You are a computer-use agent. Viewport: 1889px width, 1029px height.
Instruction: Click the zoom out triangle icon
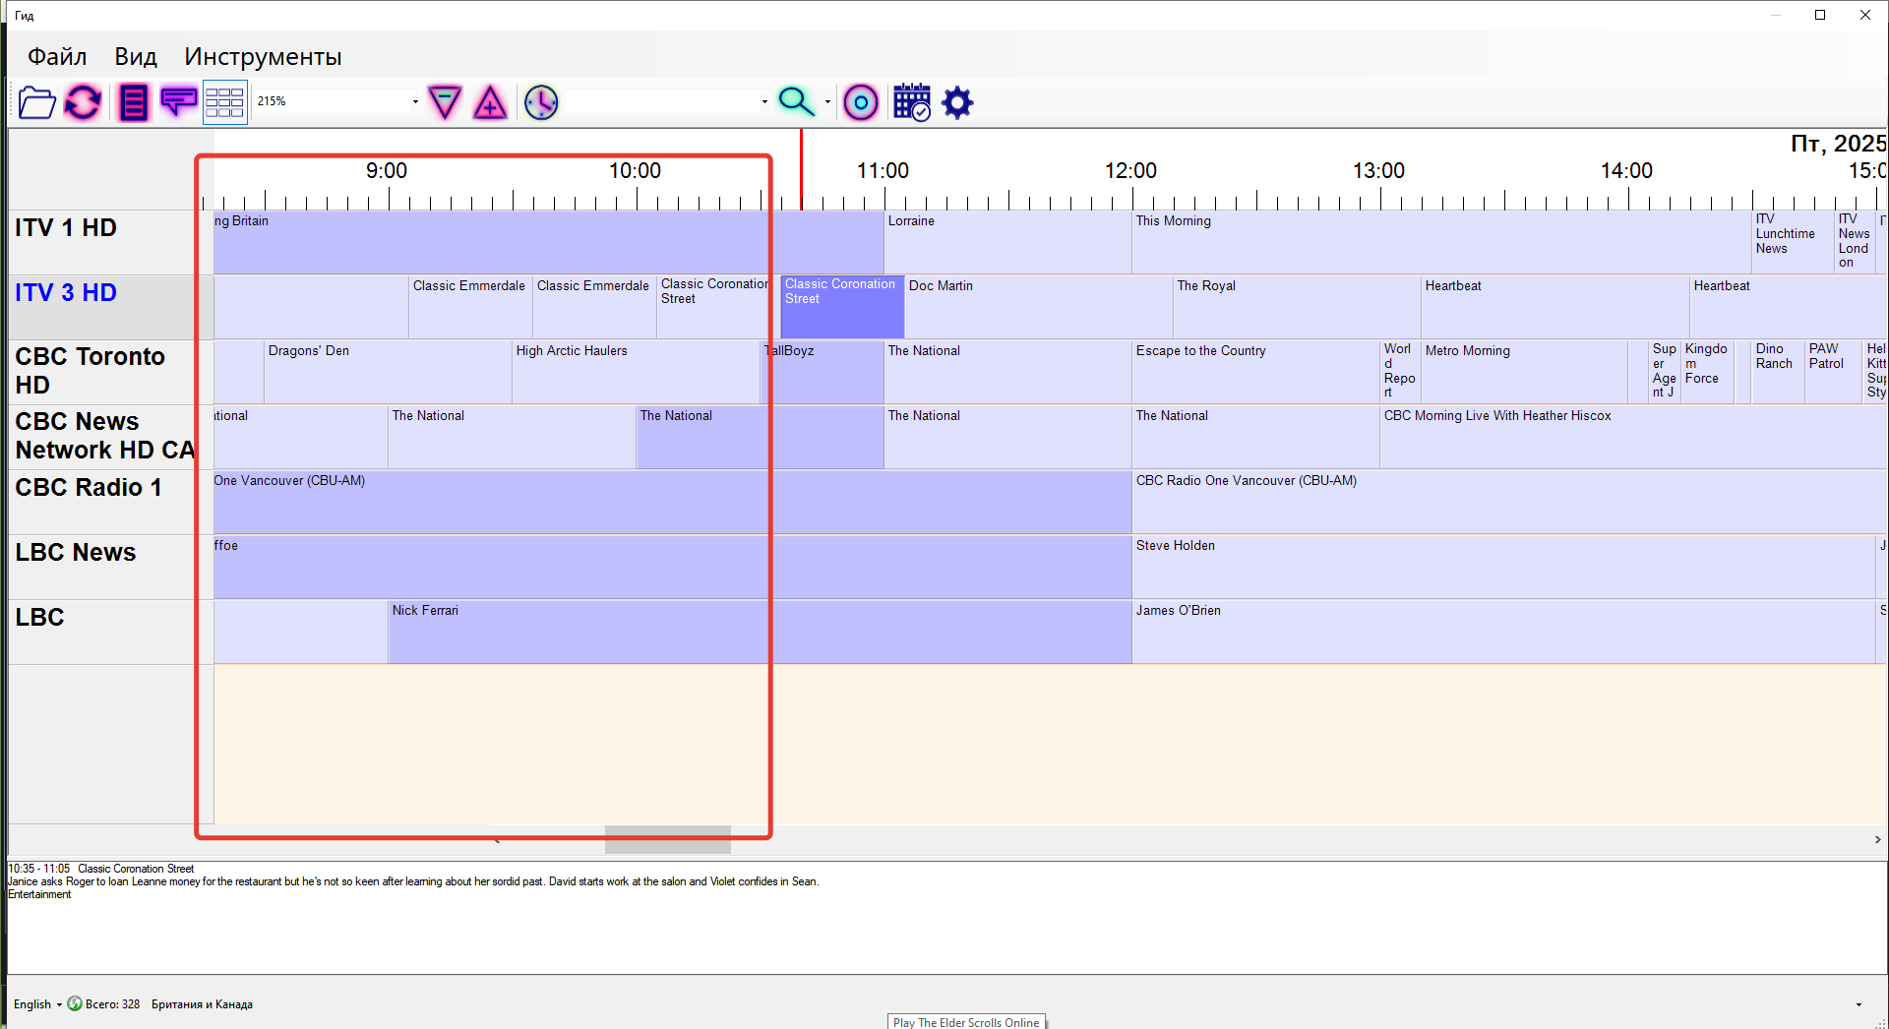coord(445,102)
